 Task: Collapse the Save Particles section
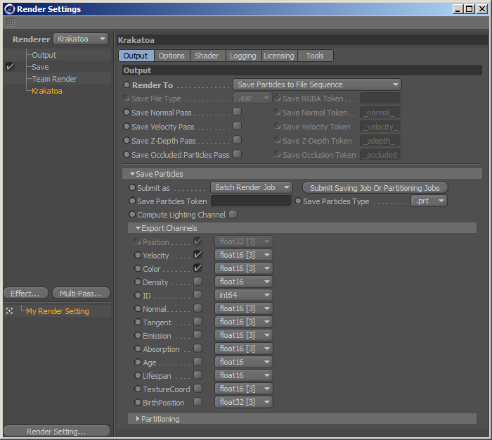pyautogui.click(x=132, y=174)
